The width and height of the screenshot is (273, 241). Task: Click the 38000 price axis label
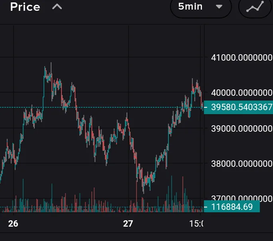click(241, 164)
